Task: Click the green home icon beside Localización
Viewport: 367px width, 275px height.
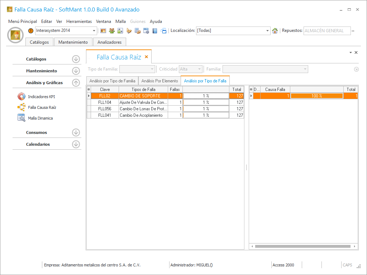Action: pyautogui.click(x=275, y=31)
